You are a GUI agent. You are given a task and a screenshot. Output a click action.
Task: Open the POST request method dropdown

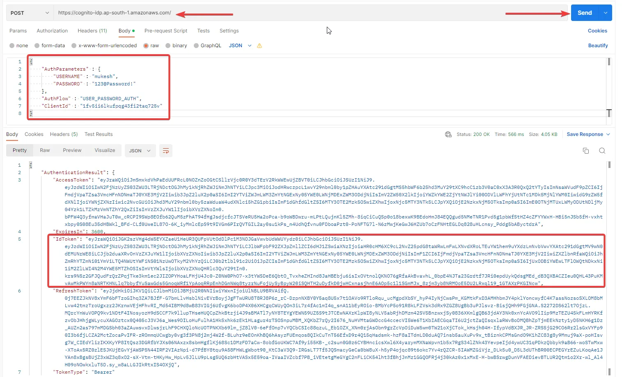pos(29,13)
